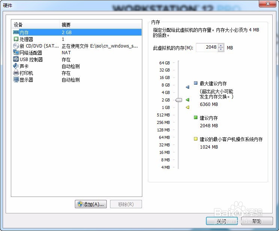Click the yellow minimum memory marker
Screen dimensions: 279x231
[187, 107]
